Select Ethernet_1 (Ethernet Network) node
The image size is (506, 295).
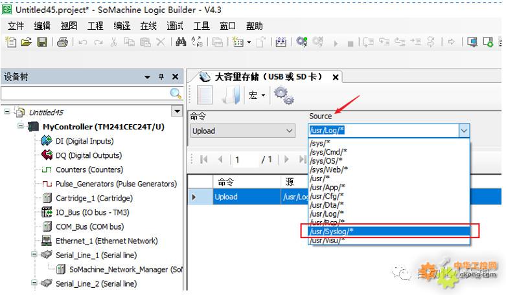[x=107, y=241]
